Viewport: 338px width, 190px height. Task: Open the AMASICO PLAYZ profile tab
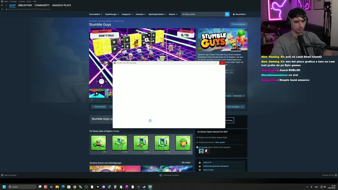pyautogui.click(x=62, y=5)
